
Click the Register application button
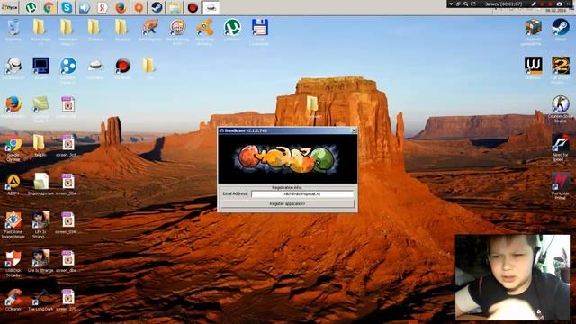click(x=287, y=204)
